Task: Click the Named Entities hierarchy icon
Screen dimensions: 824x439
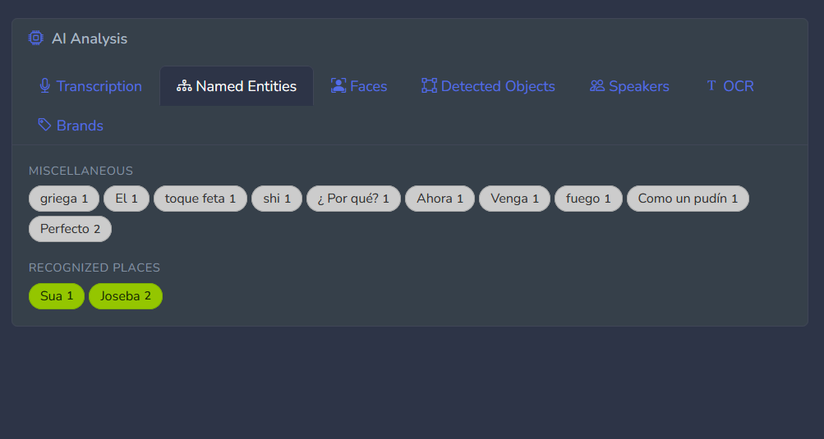Action: 184,86
